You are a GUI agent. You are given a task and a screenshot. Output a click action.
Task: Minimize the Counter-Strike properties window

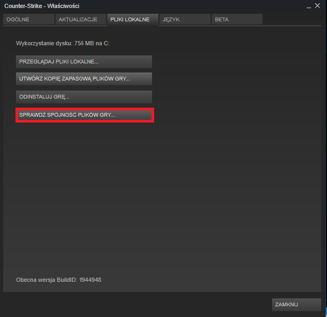(x=309, y=6)
